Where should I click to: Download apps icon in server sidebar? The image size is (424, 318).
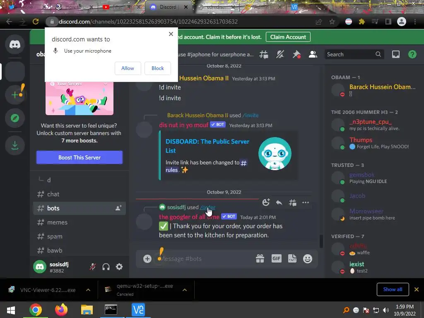coord(15,145)
